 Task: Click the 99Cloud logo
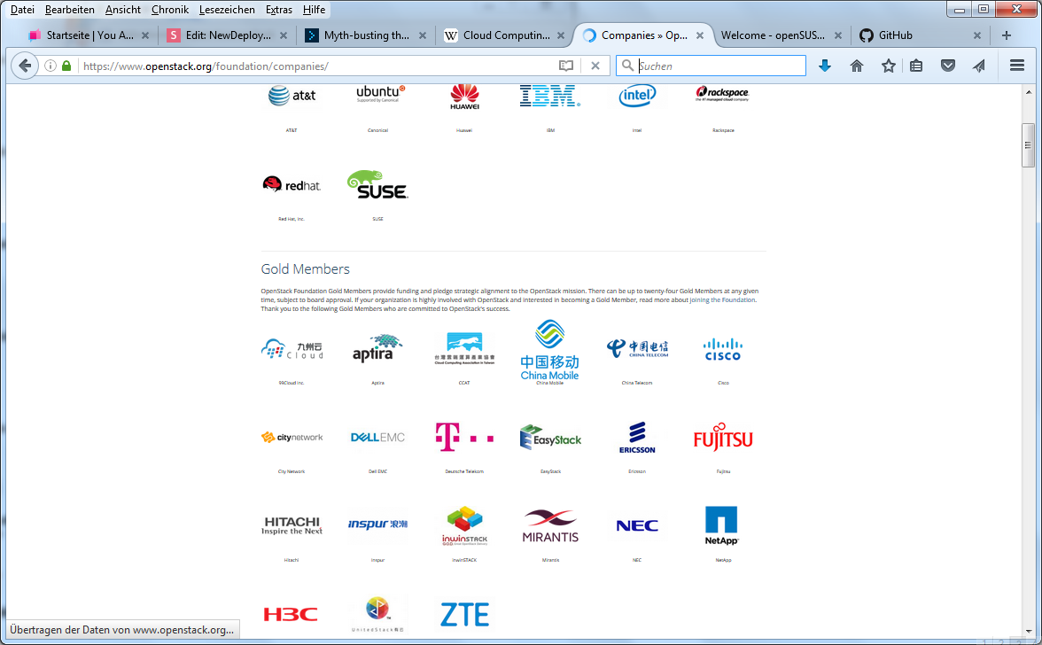point(292,349)
